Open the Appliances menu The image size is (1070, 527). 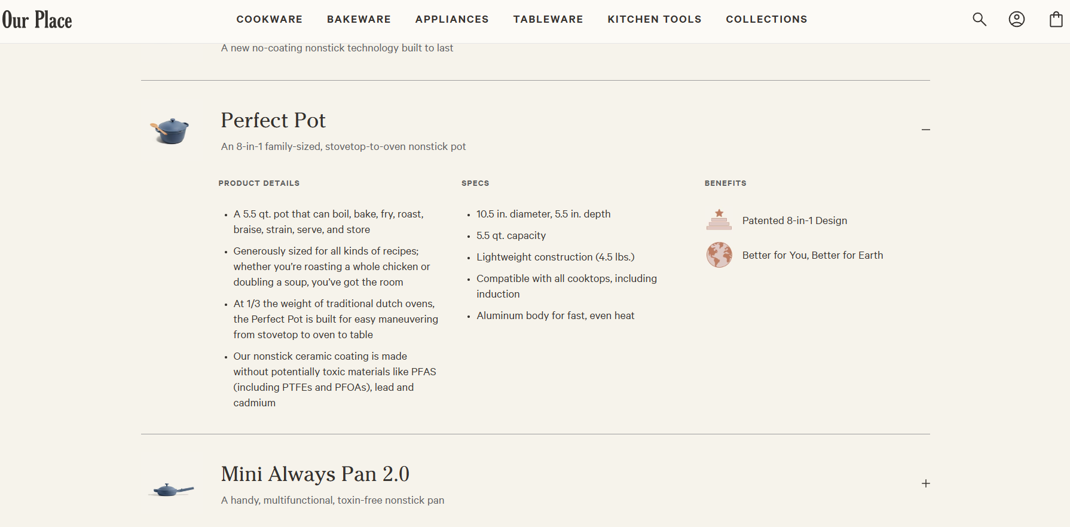[x=452, y=19]
